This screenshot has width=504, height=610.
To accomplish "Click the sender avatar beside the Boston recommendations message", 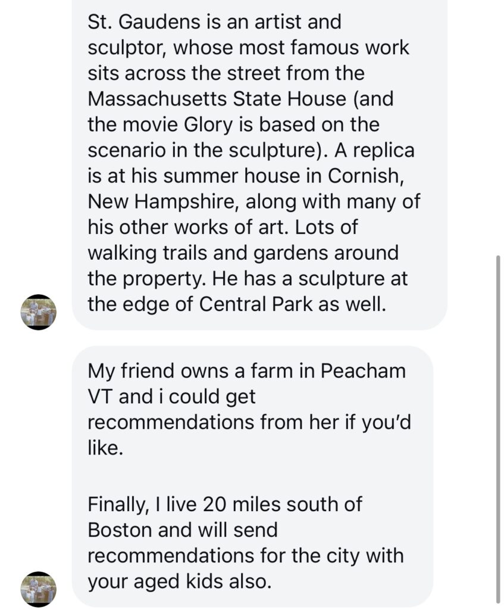I will 39,589.
